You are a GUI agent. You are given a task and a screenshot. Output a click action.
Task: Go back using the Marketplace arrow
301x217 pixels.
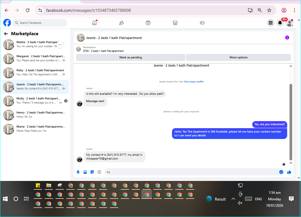[x=6, y=34]
